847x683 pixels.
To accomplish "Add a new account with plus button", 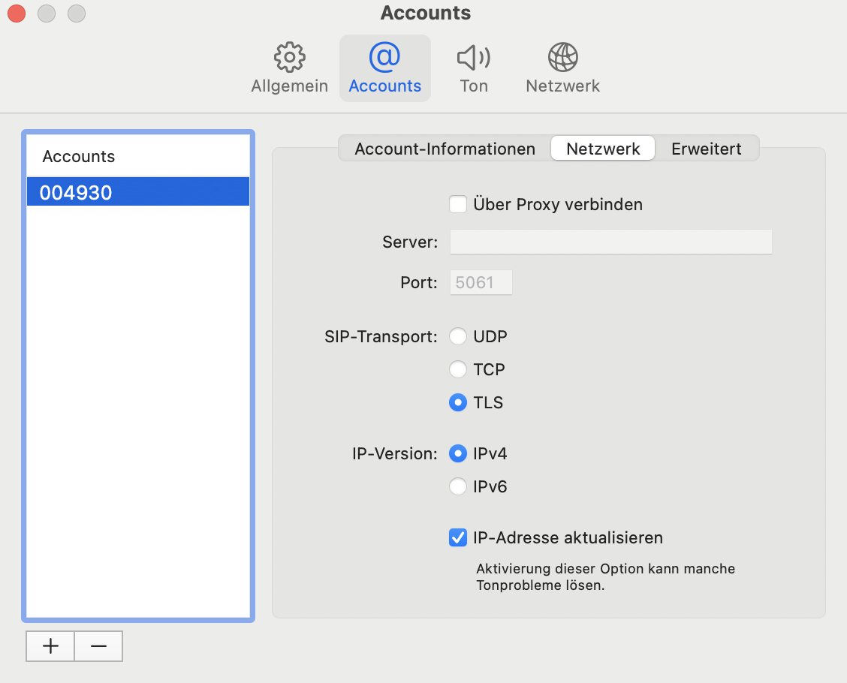I will coord(50,645).
